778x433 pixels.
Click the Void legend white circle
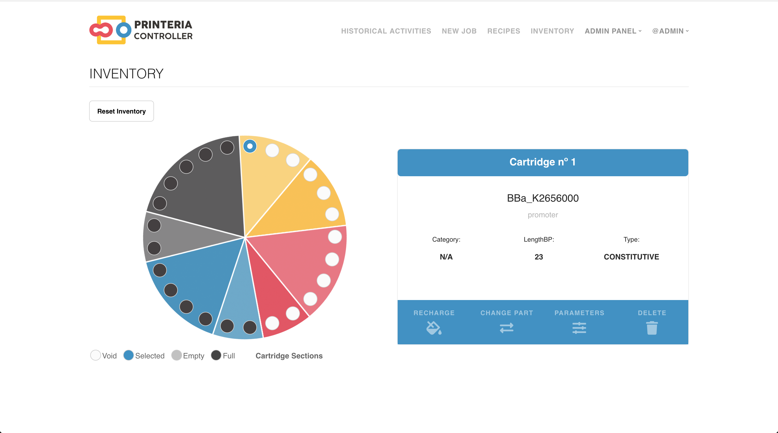pyautogui.click(x=95, y=355)
